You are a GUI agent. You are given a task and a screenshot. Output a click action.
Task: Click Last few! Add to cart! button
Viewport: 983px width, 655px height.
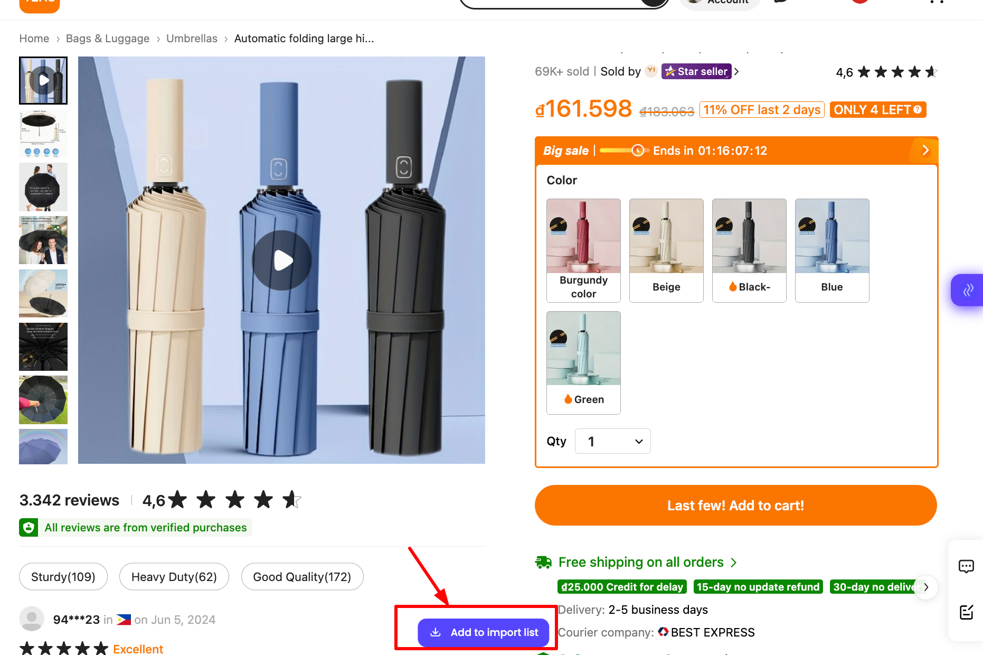pos(735,505)
